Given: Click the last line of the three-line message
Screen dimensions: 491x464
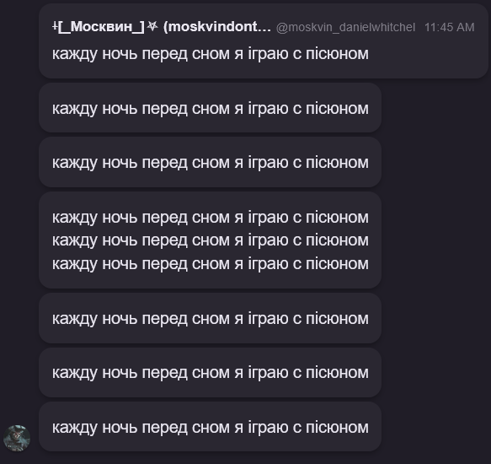Looking at the screenshot, I should tap(210, 263).
